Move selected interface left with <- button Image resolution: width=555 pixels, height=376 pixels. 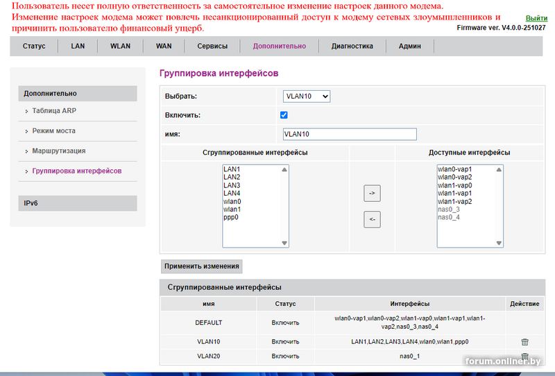(x=372, y=219)
